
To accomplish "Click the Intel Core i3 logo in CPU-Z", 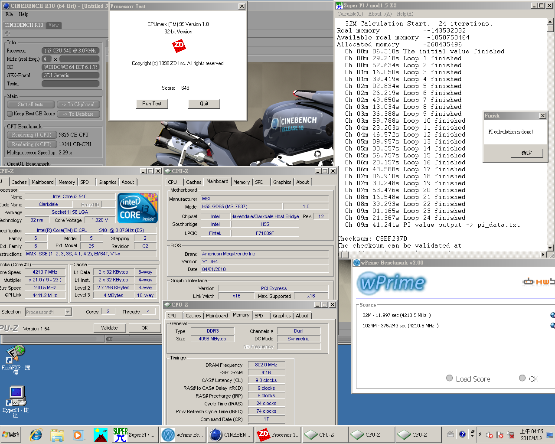I will [137, 208].
